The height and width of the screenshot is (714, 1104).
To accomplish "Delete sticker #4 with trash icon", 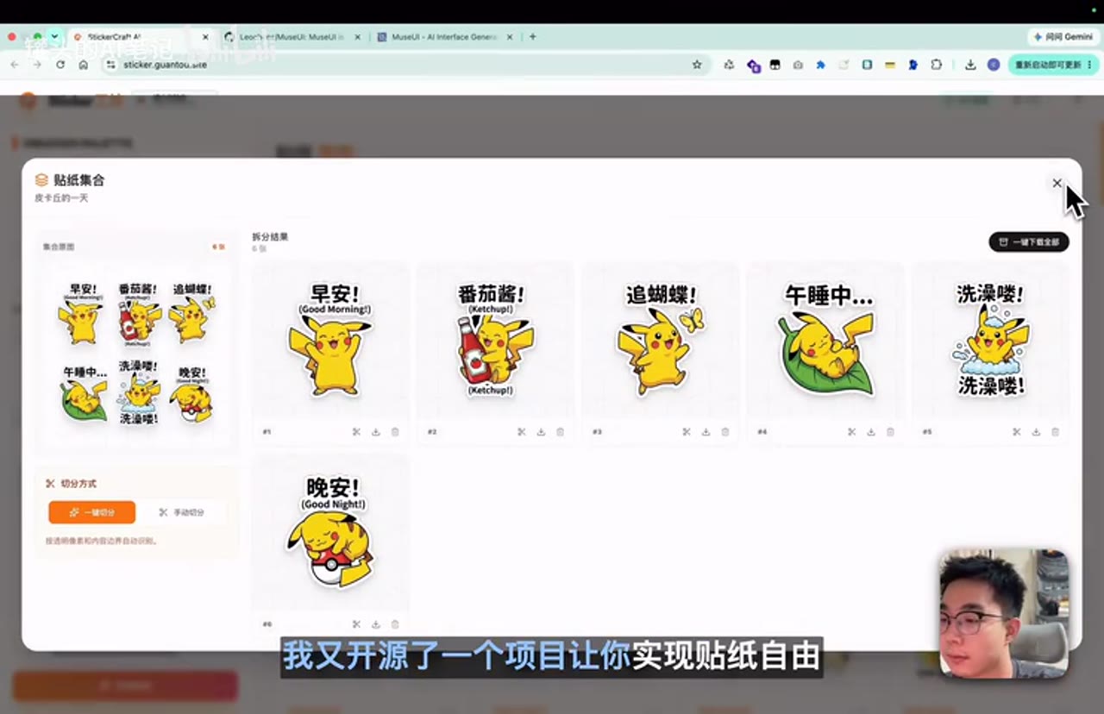I will coord(890,432).
